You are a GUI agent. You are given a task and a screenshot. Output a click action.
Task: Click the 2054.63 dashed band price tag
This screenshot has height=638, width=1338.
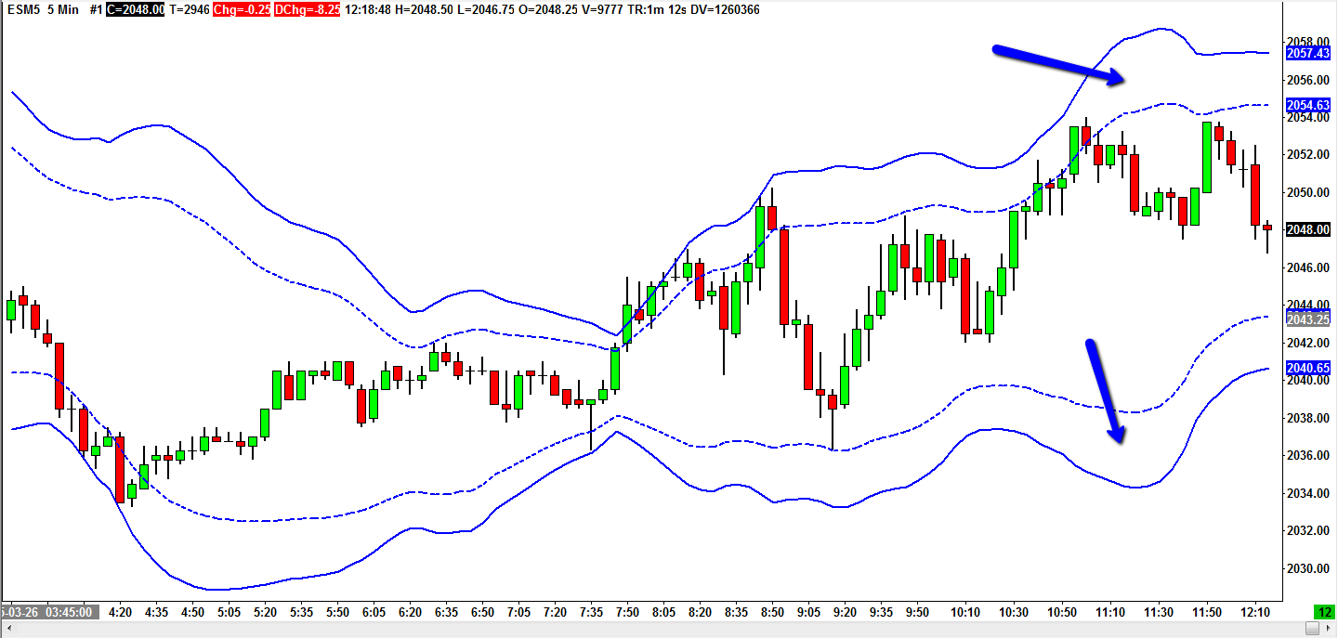[1308, 106]
